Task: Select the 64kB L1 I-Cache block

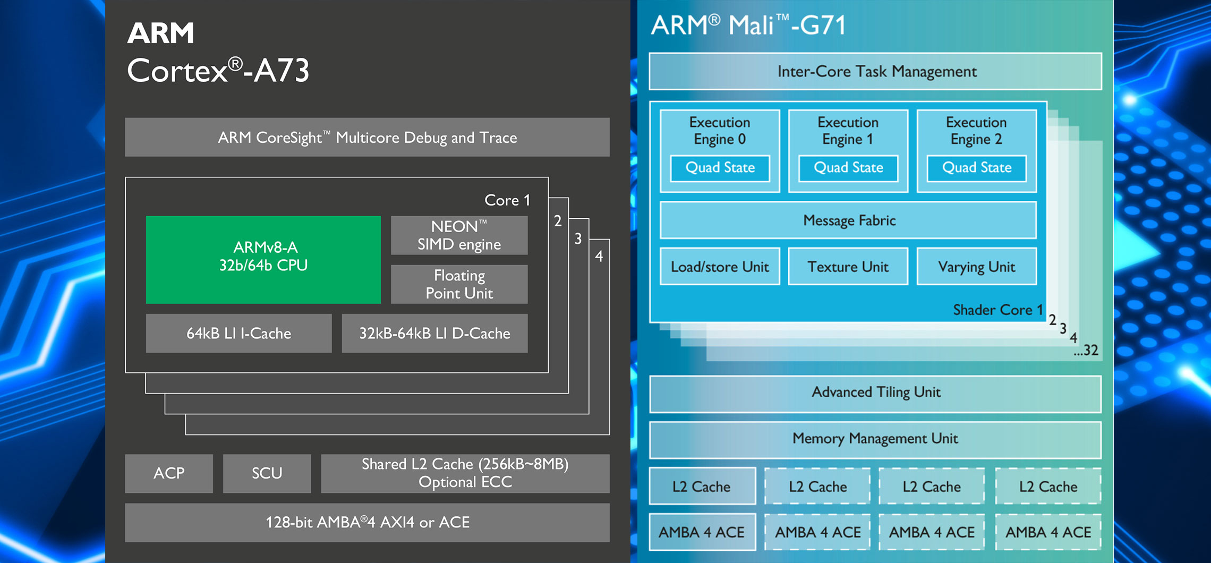Action: (238, 333)
